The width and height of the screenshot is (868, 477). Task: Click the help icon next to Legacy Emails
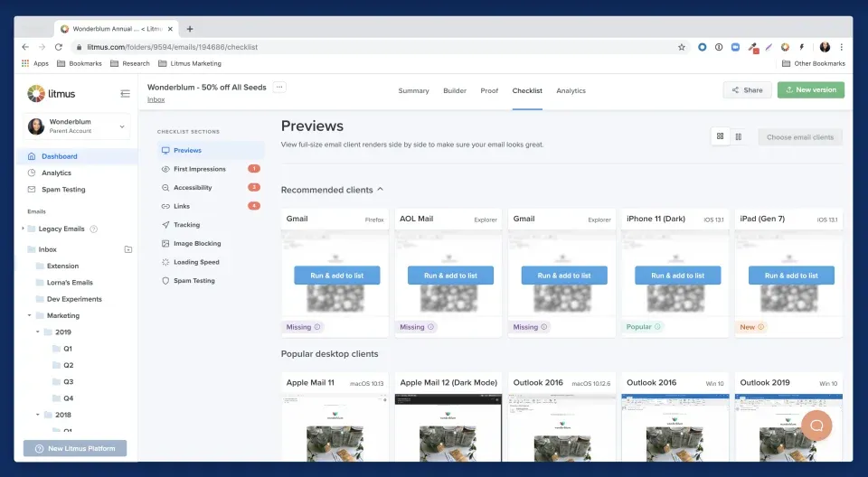coord(94,229)
